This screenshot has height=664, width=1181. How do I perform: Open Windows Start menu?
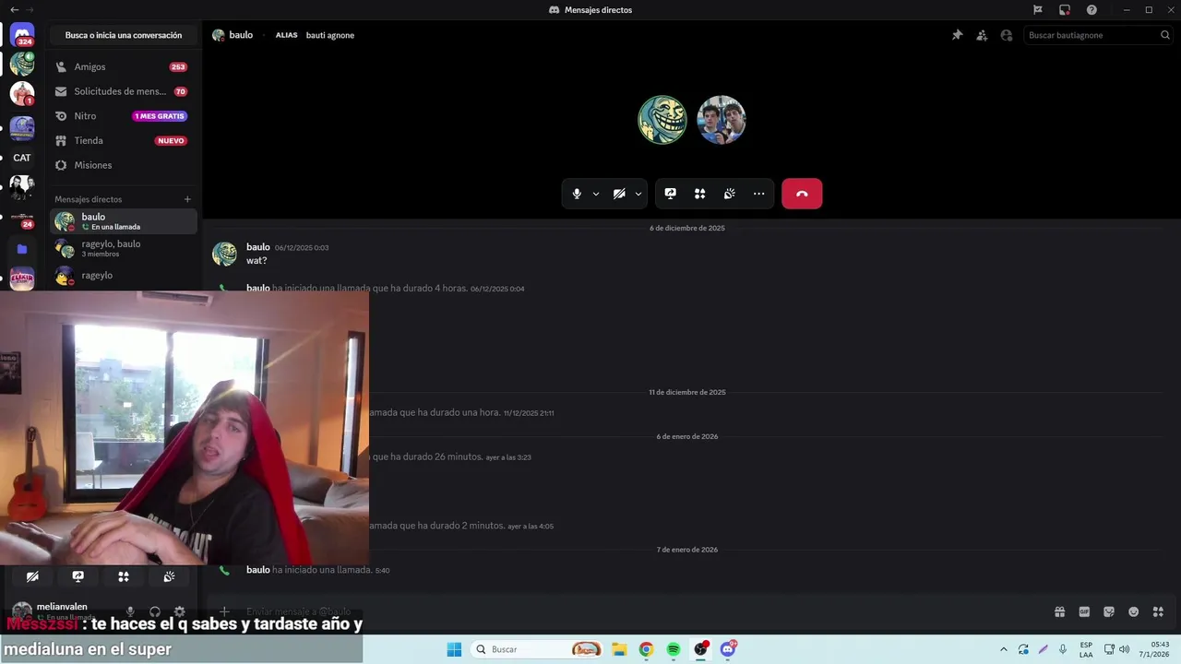(x=454, y=649)
